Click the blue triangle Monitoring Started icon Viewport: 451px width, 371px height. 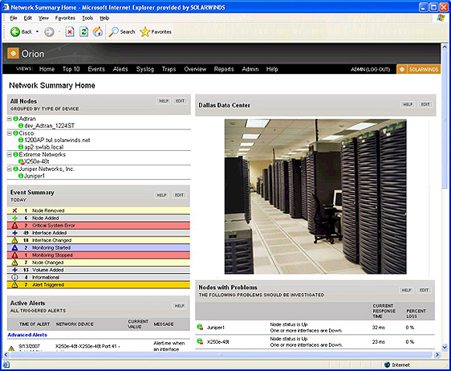point(14,247)
